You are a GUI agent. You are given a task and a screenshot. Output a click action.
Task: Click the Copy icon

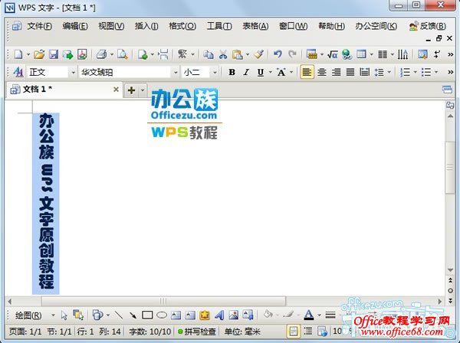209,54
